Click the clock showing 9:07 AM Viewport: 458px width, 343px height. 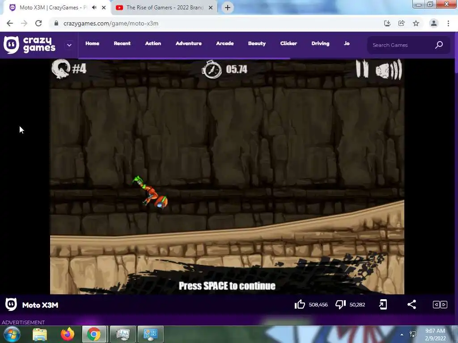tap(435, 331)
